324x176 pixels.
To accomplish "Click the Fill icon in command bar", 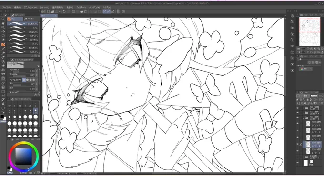I will click(82, 12).
